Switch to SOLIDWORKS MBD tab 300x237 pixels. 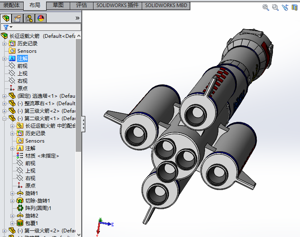[166, 5]
